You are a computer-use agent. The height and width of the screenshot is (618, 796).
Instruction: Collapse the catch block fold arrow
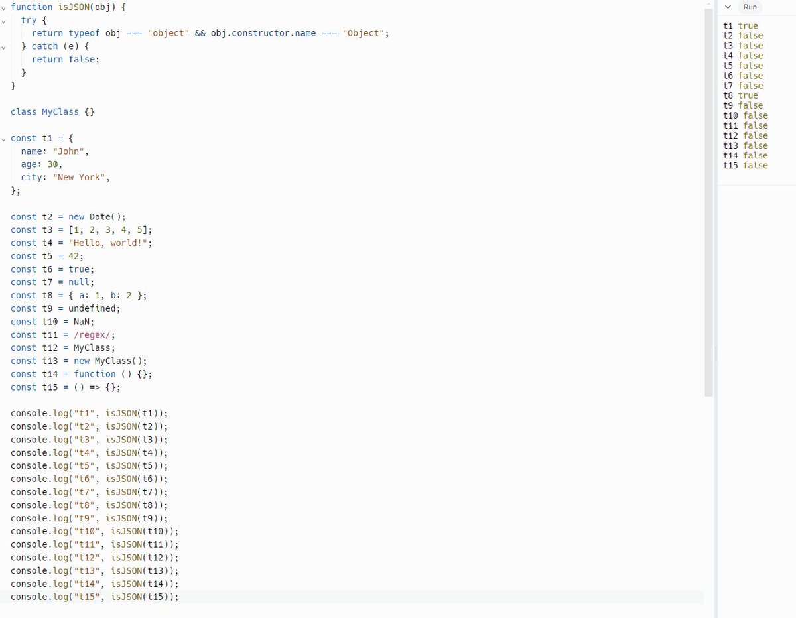coord(3,46)
